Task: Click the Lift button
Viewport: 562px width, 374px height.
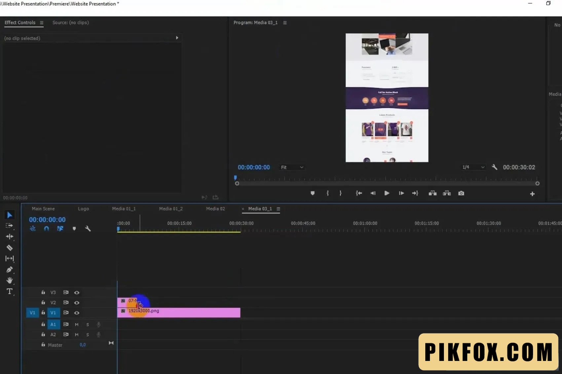Action: click(x=432, y=193)
